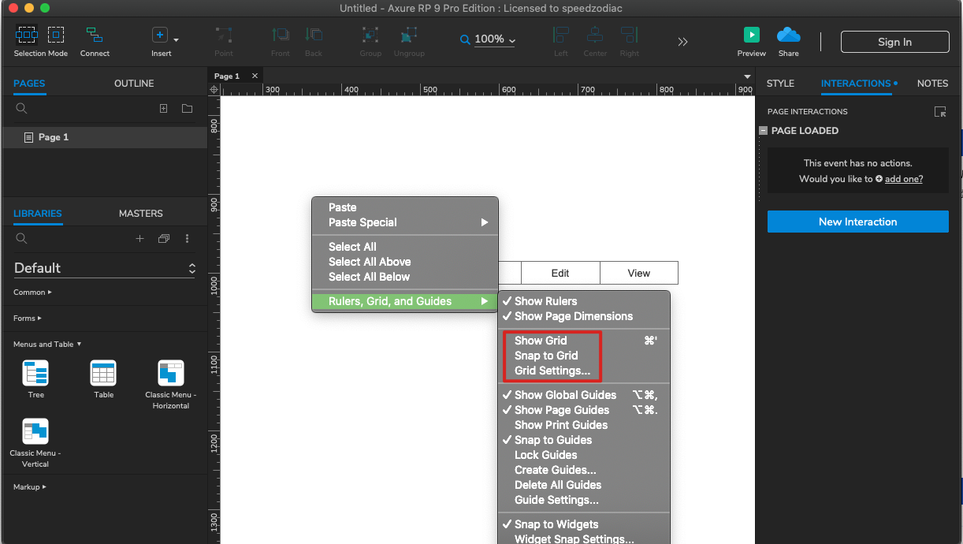Screen dimensions: 963x544
Task: Add a new folder in Pages
Action: (187, 109)
